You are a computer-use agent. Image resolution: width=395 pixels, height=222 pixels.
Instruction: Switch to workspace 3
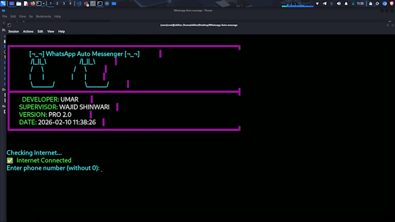pos(64,3)
